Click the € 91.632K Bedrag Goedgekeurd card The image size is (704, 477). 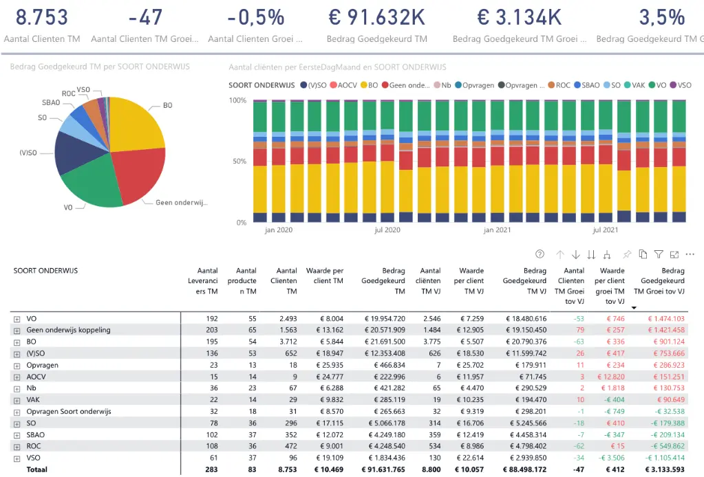coord(376,26)
